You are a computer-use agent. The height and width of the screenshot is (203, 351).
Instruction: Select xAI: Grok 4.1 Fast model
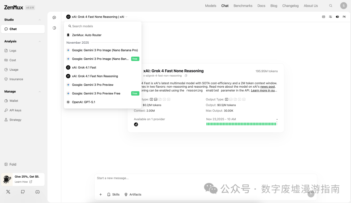point(102,67)
